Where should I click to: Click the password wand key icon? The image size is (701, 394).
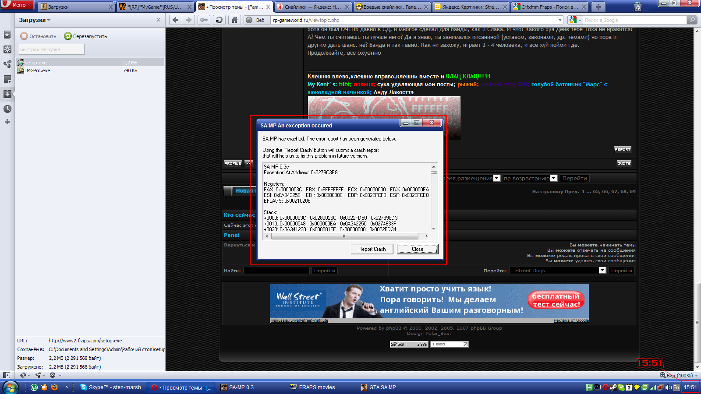tap(204, 20)
